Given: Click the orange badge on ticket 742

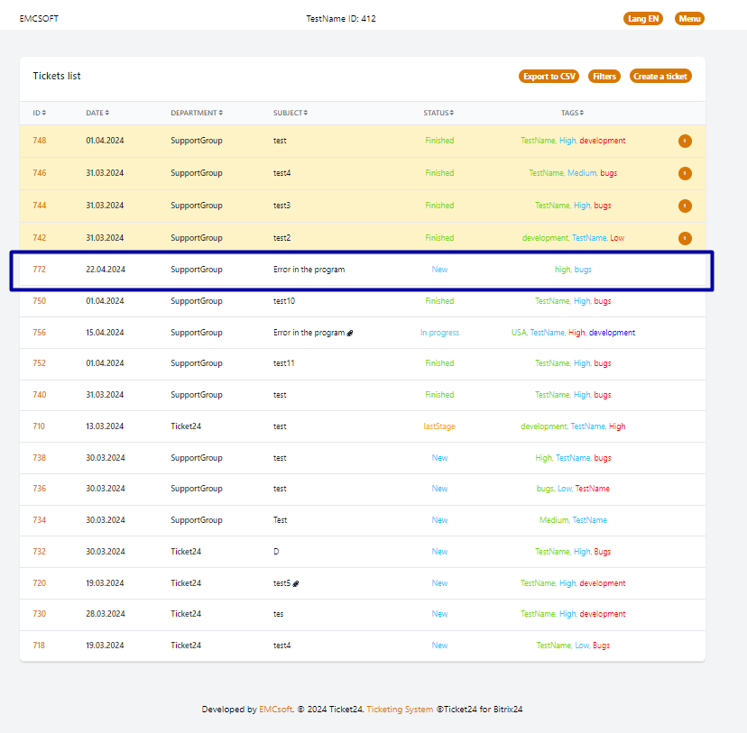Looking at the screenshot, I should [685, 238].
